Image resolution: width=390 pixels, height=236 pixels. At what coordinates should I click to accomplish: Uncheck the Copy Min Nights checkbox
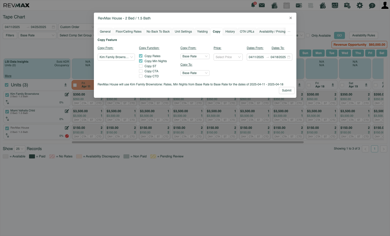pos(141,61)
